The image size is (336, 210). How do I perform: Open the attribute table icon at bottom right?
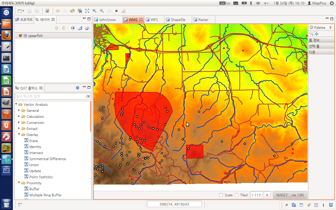[x=316, y=205]
